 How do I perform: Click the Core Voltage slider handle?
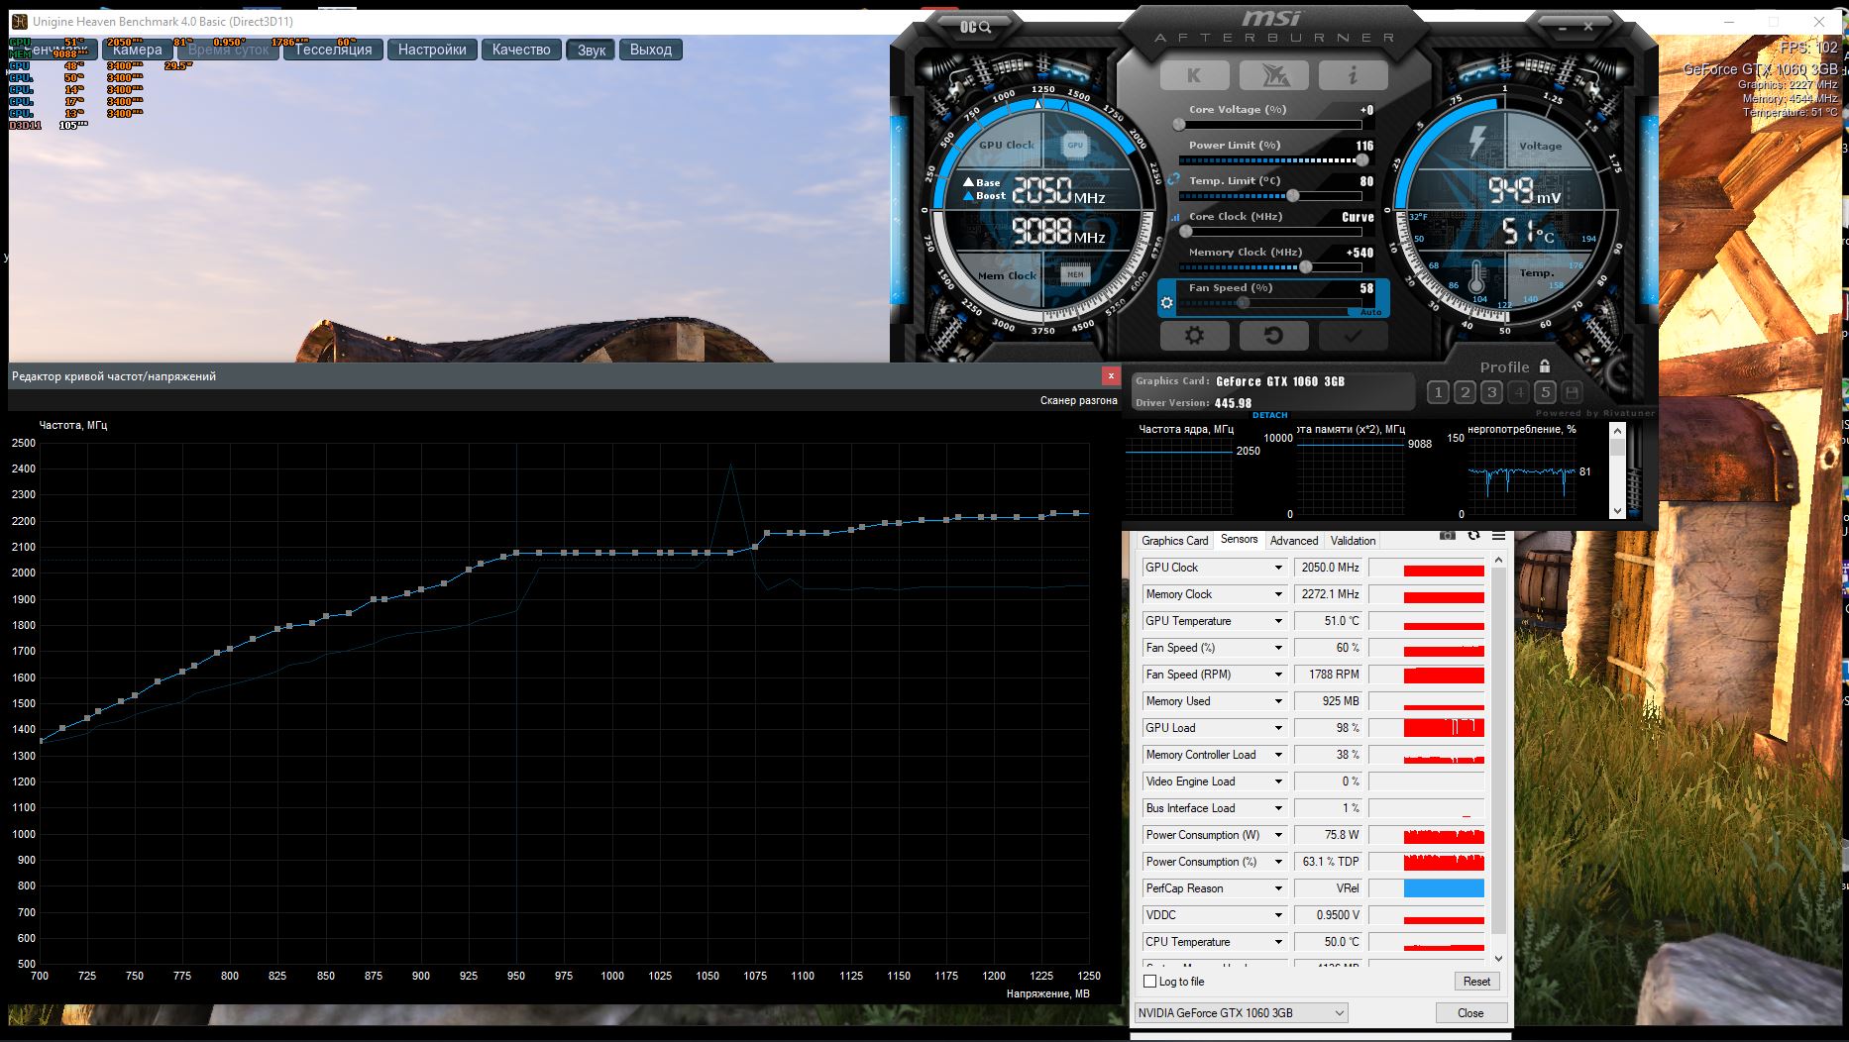1179,125
